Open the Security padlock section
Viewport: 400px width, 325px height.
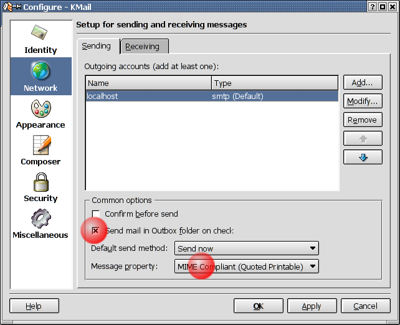(41, 187)
